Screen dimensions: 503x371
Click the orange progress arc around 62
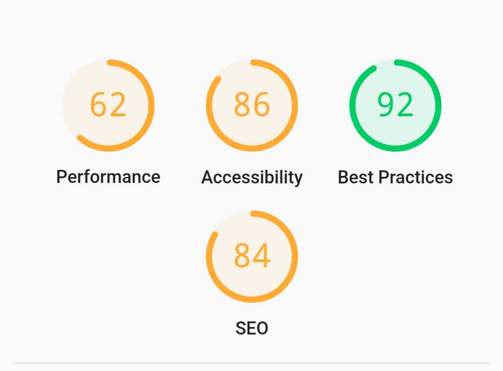point(152,105)
